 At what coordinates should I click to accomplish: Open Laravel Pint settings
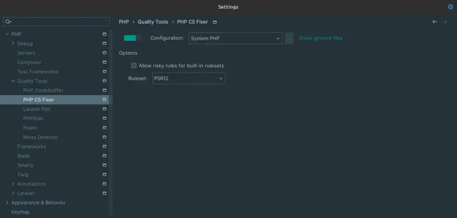tap(37, 109)
